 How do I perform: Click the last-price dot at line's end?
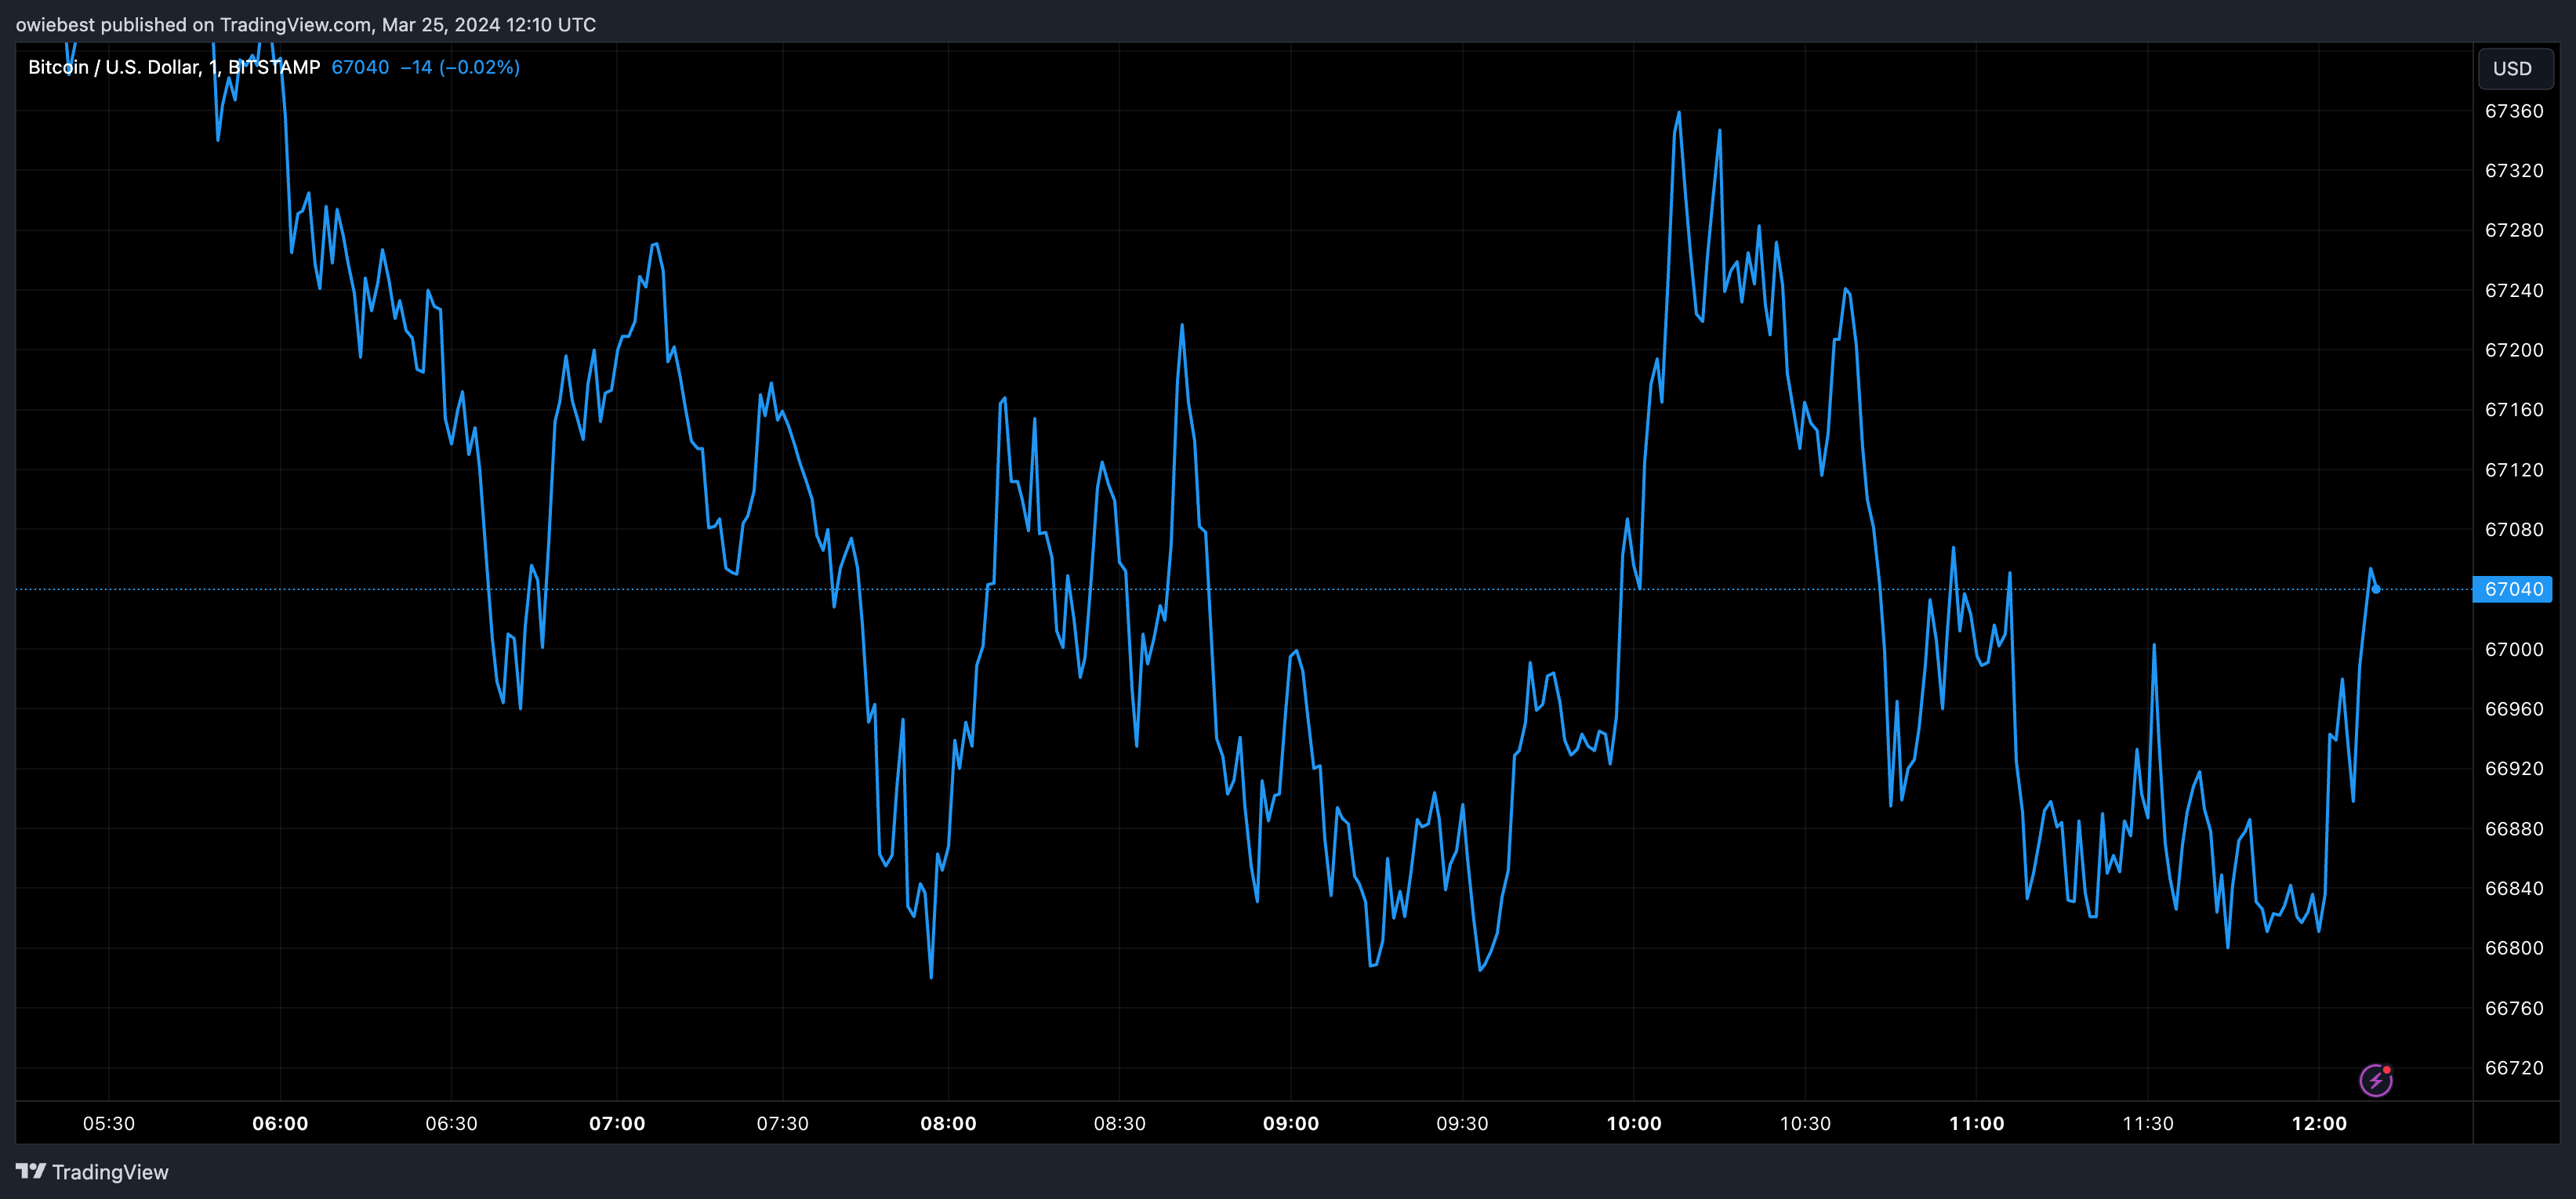(2376, 589)
